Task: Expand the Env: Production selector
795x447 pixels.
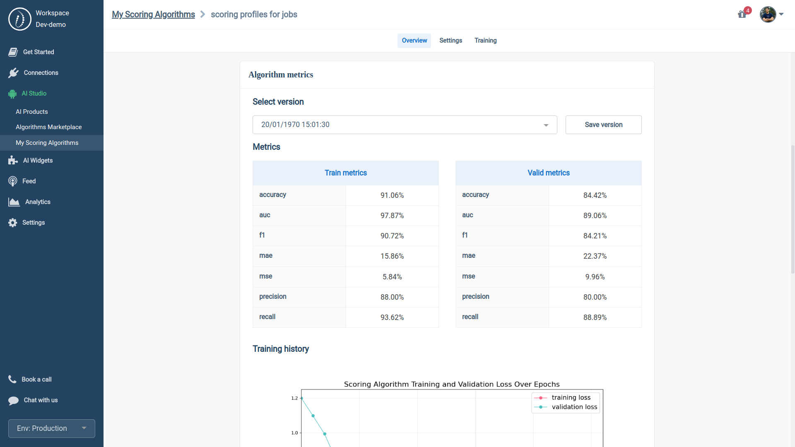Action: (x=52, y=428)
